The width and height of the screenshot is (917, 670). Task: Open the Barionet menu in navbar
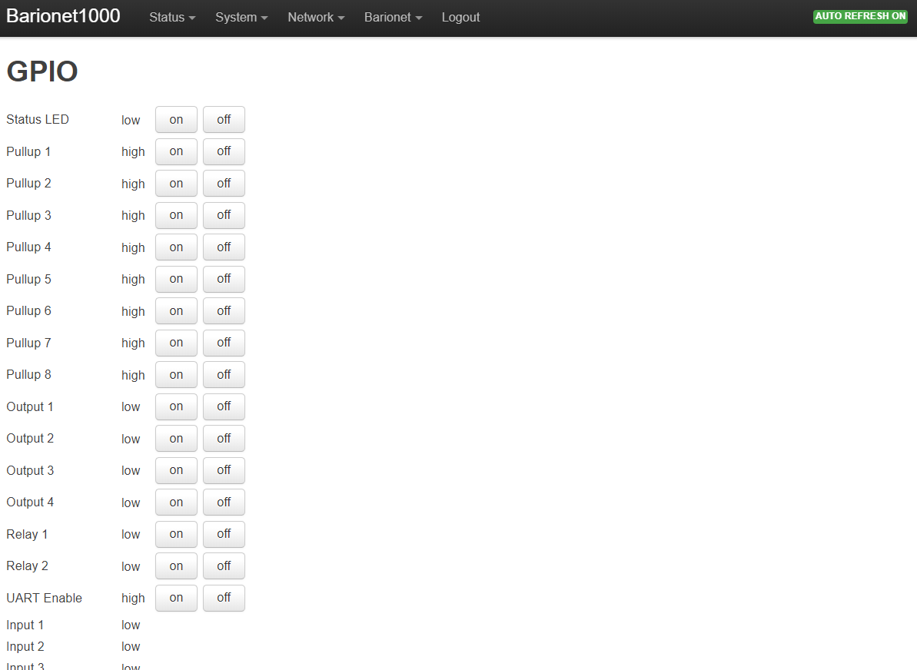[393, 18]
